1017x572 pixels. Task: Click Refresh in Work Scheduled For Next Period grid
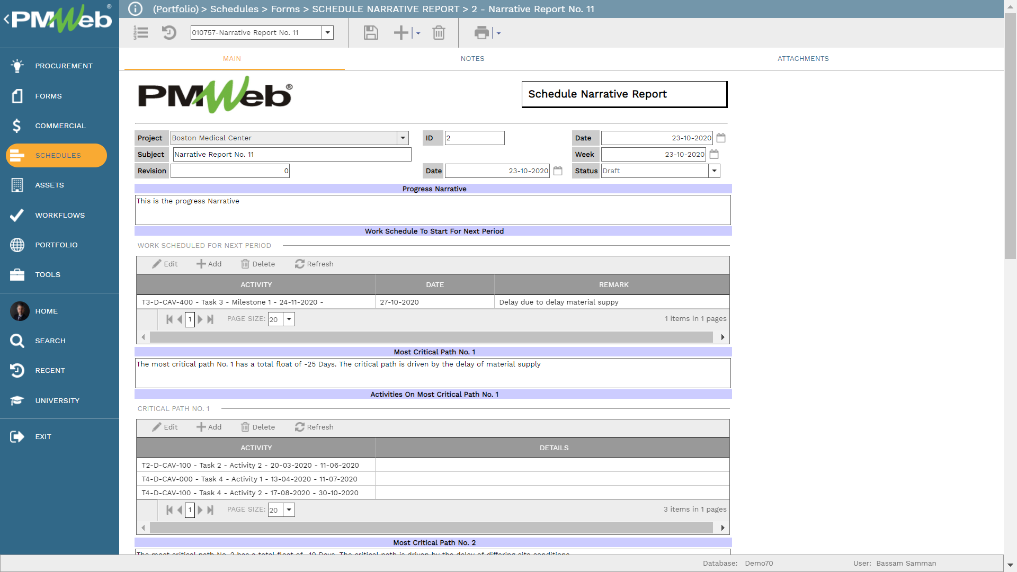(314, 264)
